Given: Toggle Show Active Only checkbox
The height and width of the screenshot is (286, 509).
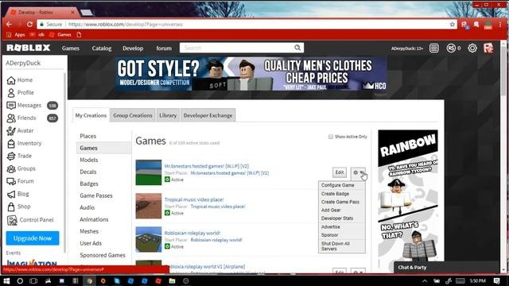Looking at the screenshot, I should coord(331,137).
